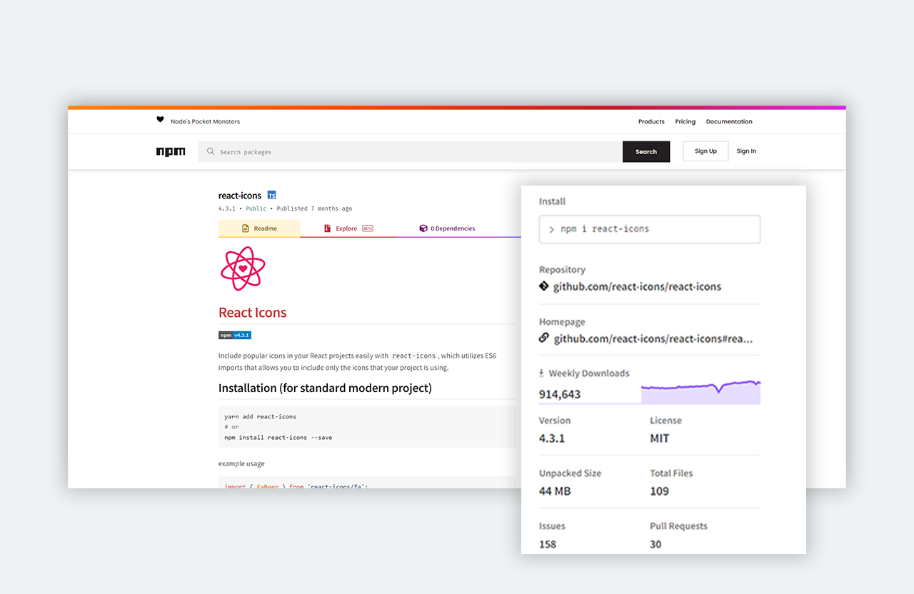
Task: Click the react-icons package title
Action: click(240, 195)
